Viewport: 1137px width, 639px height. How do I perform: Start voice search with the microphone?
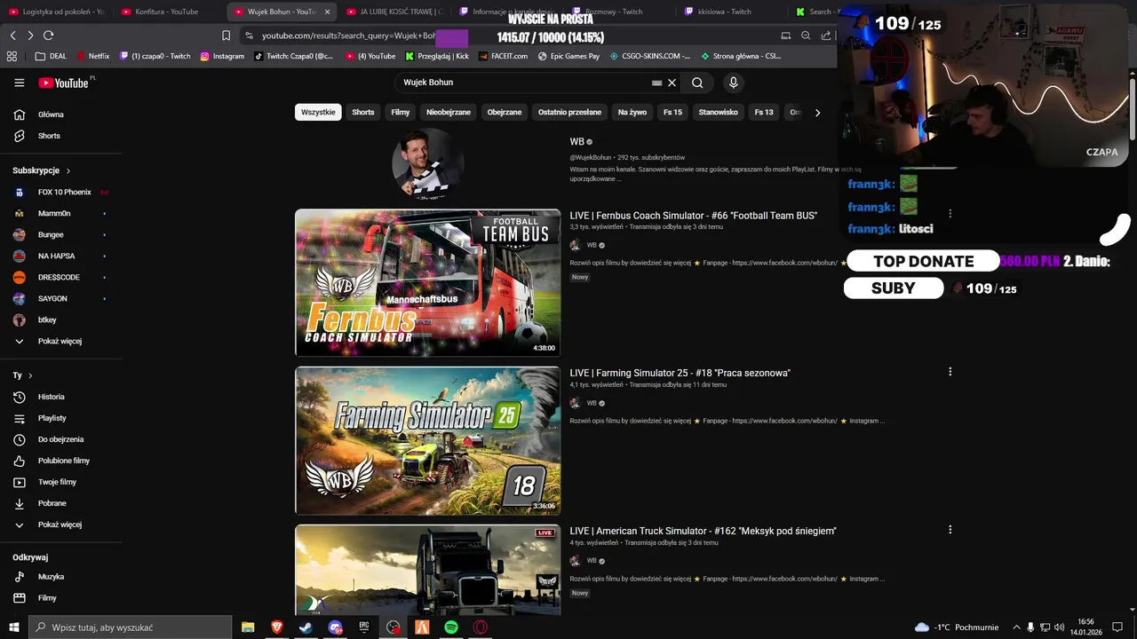coord(733,83)
